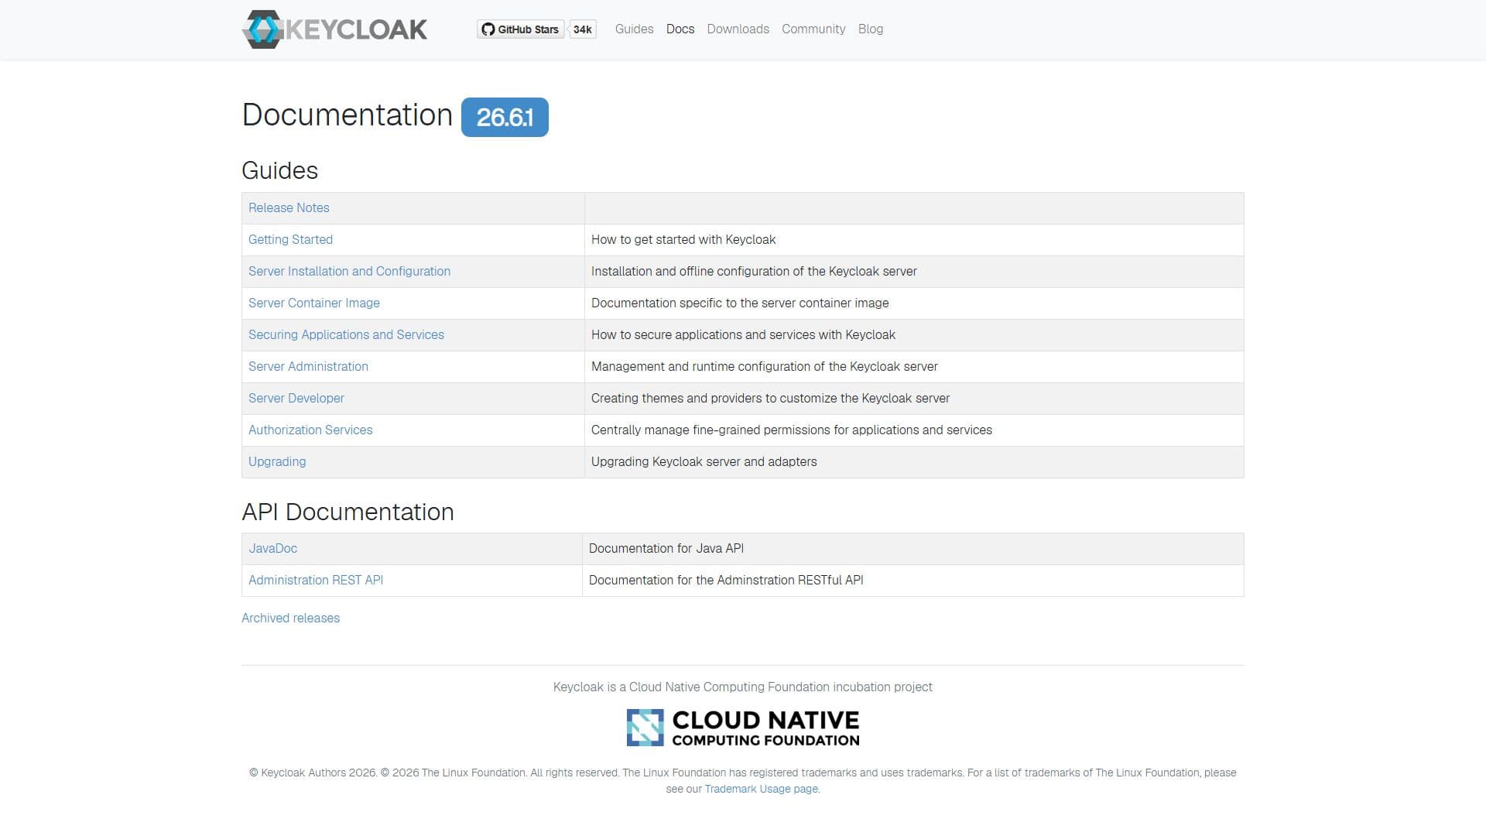Click 'Management and runtime configuration' description
The width and height of the screenshot is (1486, 836).
(764, 366)
